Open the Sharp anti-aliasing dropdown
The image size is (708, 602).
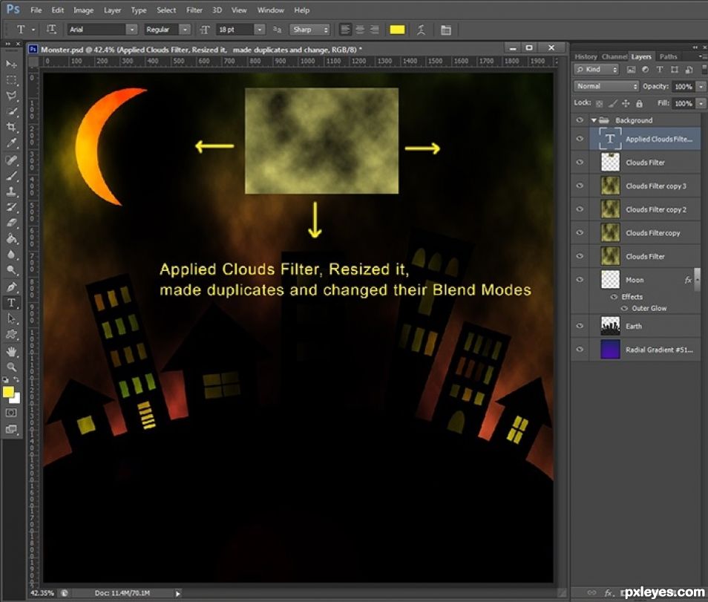(x=309, y=30)
